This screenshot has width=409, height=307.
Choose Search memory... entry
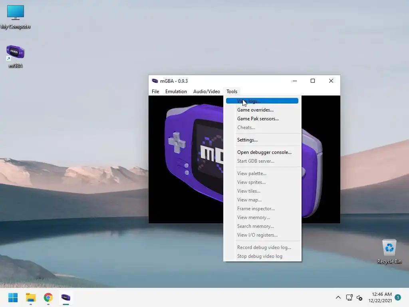(262, 226)
